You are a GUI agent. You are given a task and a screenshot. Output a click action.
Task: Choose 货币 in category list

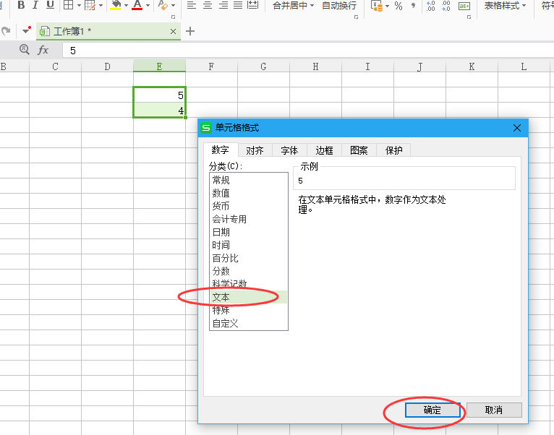tap(249, 206)
